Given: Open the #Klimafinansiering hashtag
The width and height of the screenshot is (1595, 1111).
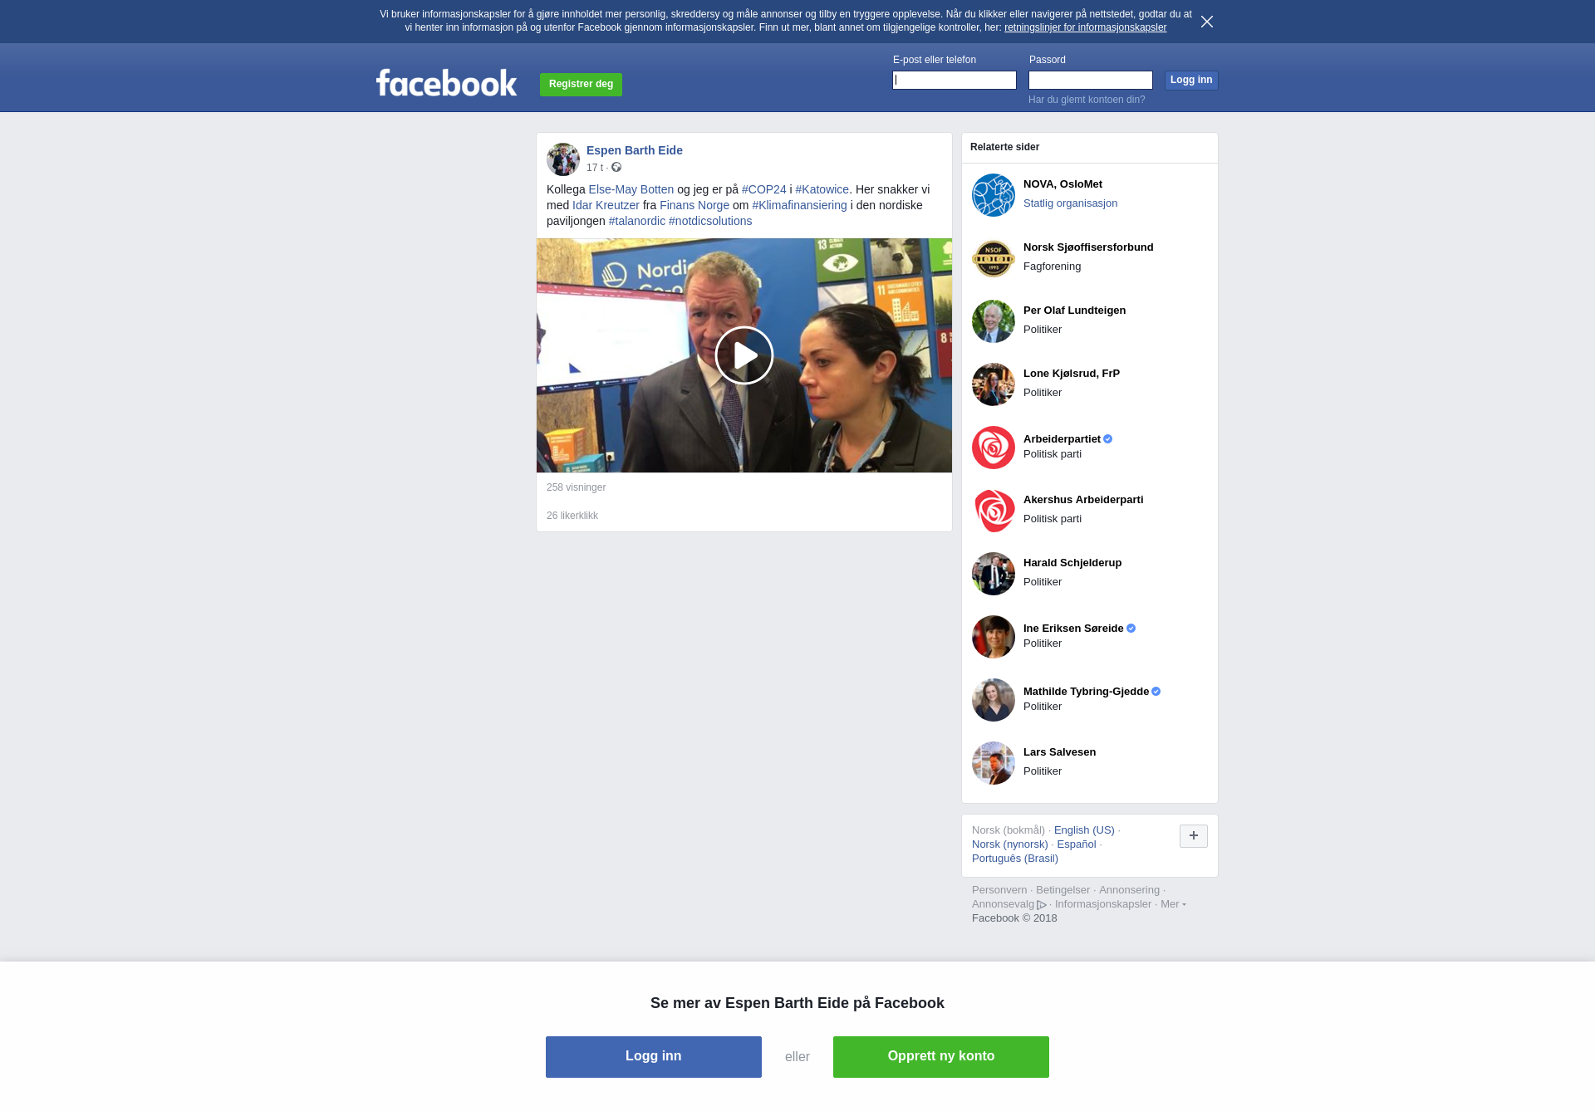Looking at the screenshot, I should click(x=800, y=205).
